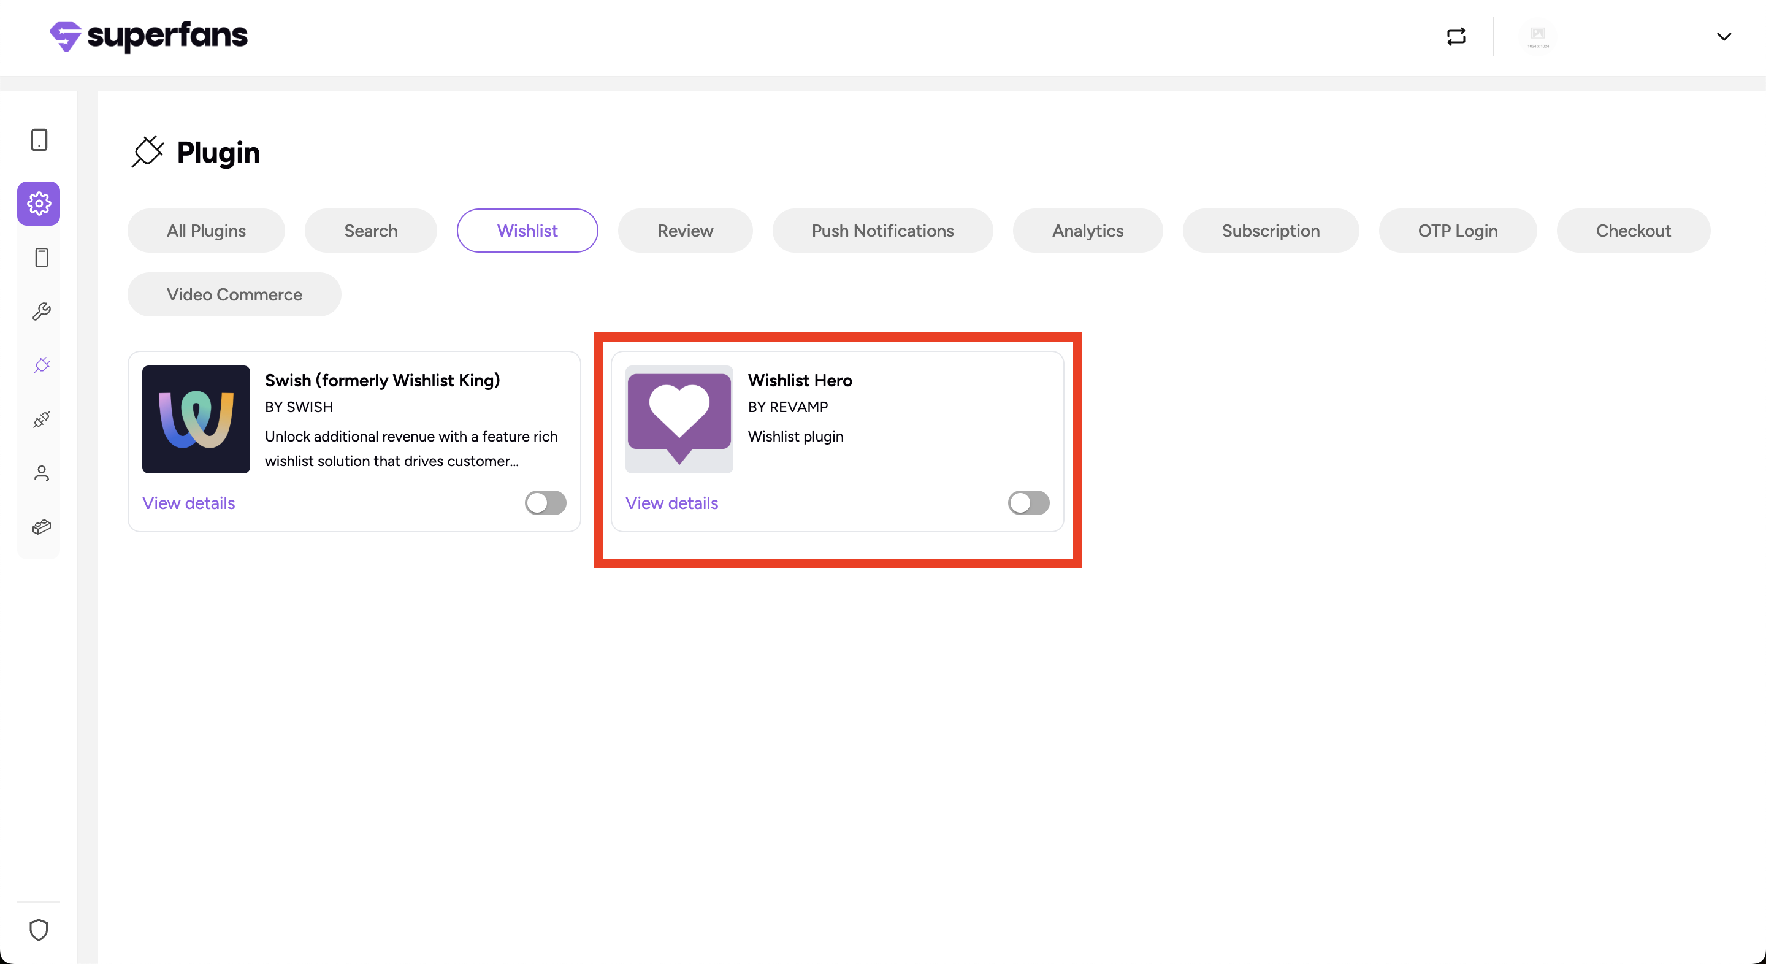Viewport: 1766px width, 964px height.
Task: Open the shield icon at sidebar bottom
Action: click(x=39, y=930)
